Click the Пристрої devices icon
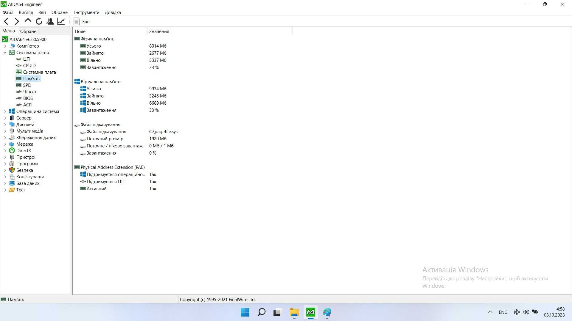This screenshot has height=321, width=572. [x=12, y=157]
